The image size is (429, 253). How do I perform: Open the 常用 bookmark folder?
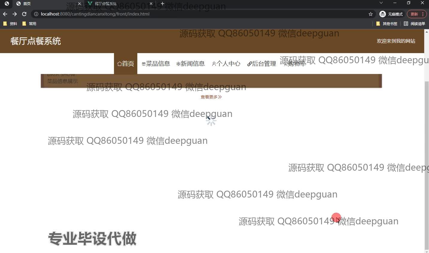[29, 24]
